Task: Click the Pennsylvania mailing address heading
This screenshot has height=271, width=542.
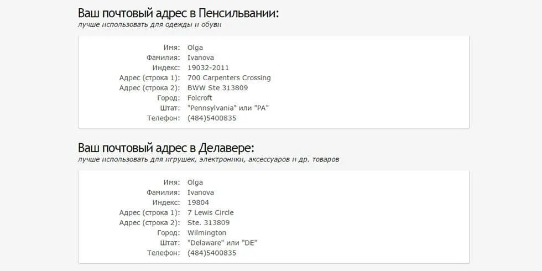Action: (x=178, y=13)
